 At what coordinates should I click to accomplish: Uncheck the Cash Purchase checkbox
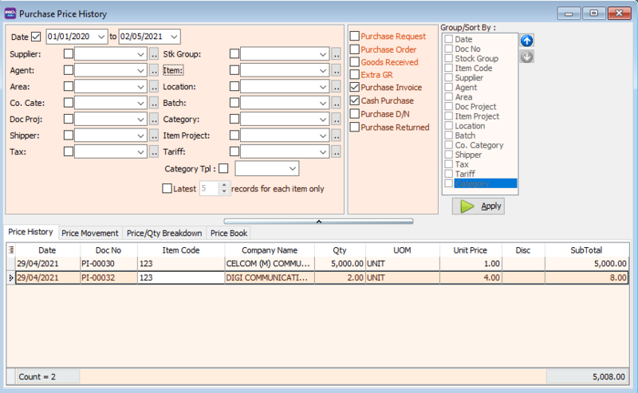[355, 101]
